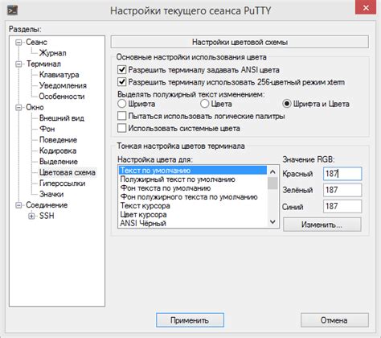Collapse the Окно tree node
The image size is (381, 338).
pyautogui.click(x=18, y=107)
